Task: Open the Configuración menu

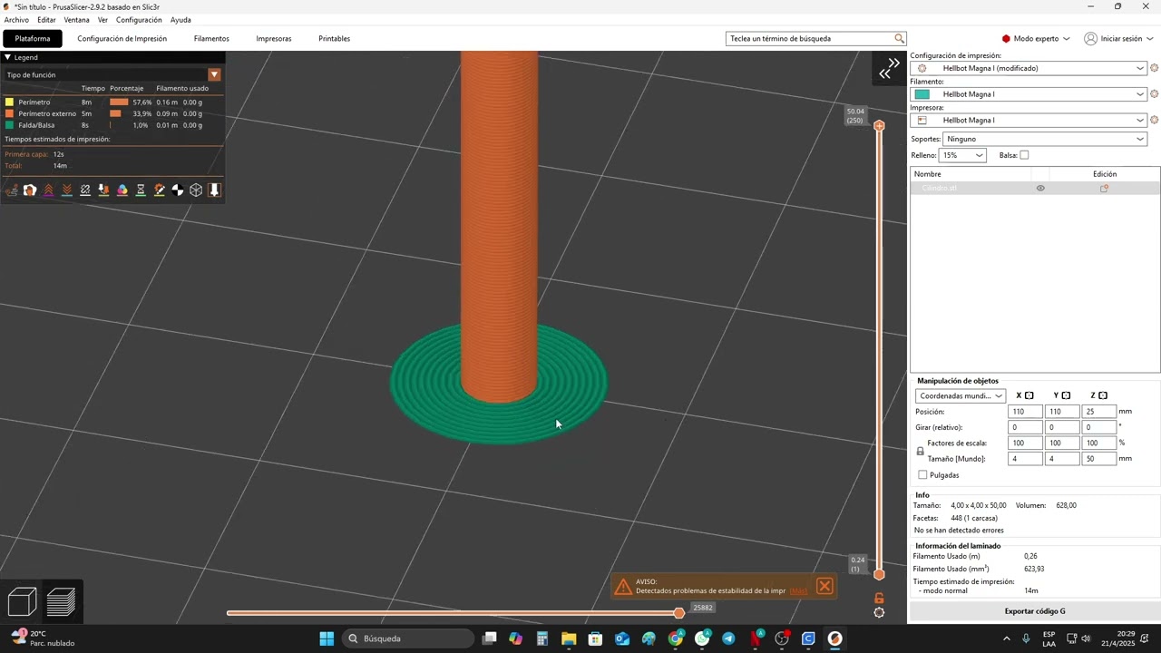Action: coord(139,20)
